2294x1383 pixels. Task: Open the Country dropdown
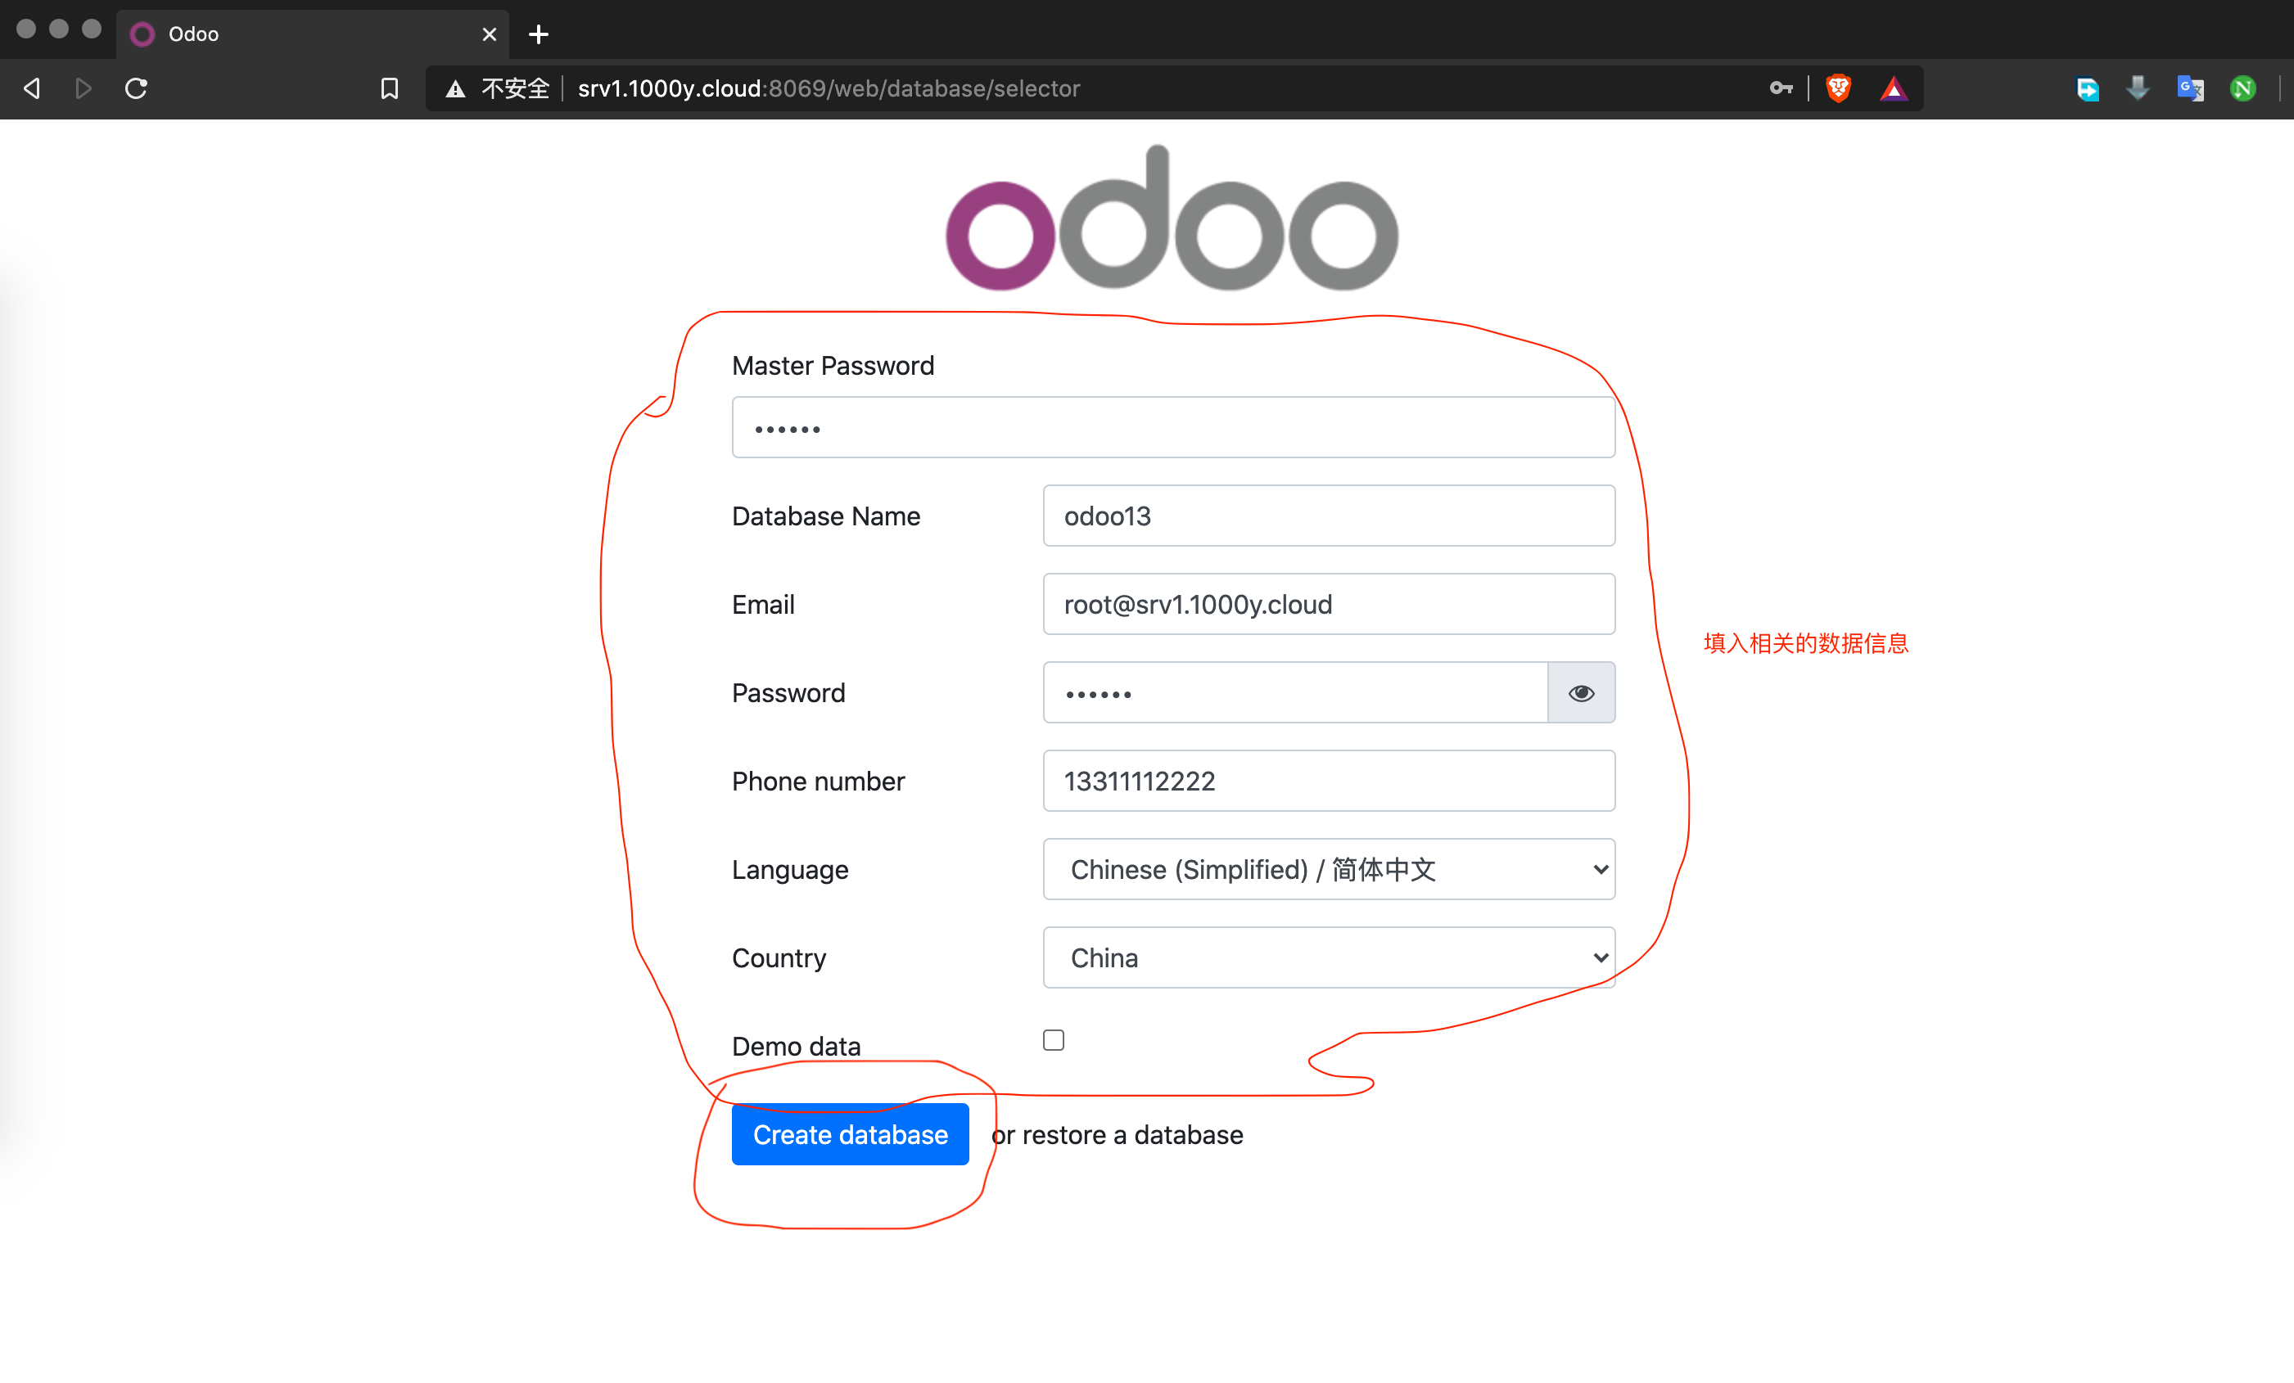tap(1329, 957)
